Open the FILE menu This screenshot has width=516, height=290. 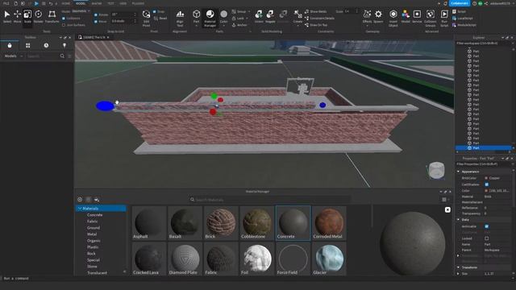click(x=6, y=3)
